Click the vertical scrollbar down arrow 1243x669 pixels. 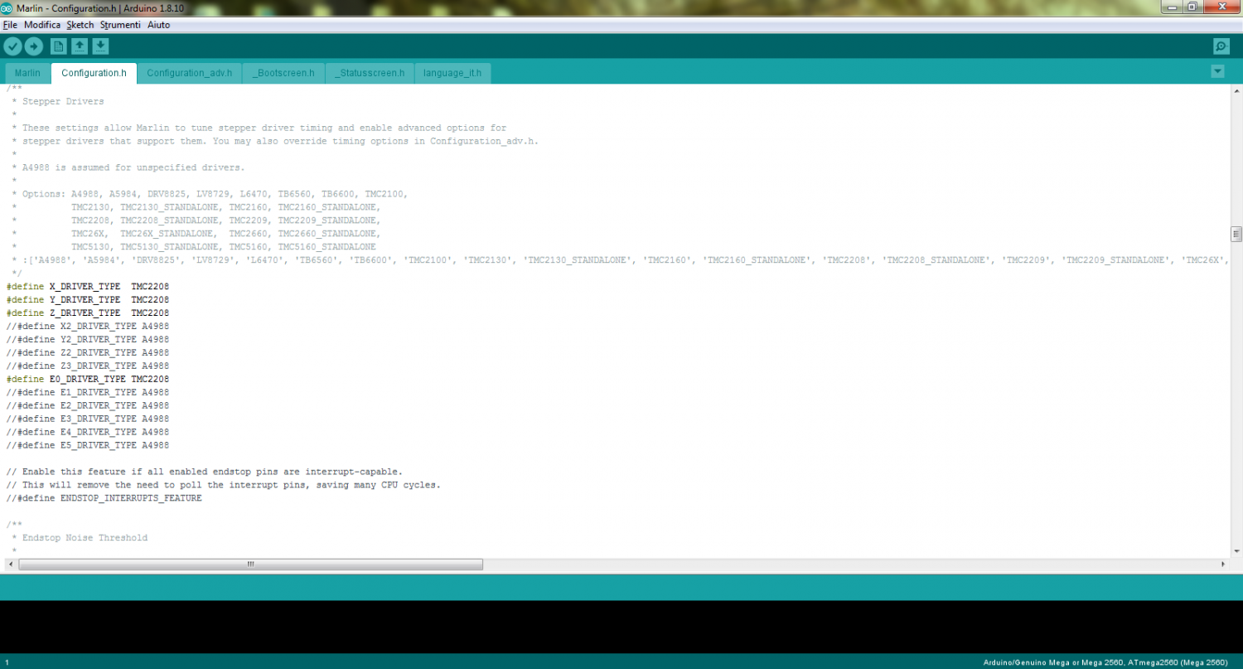1236,550
